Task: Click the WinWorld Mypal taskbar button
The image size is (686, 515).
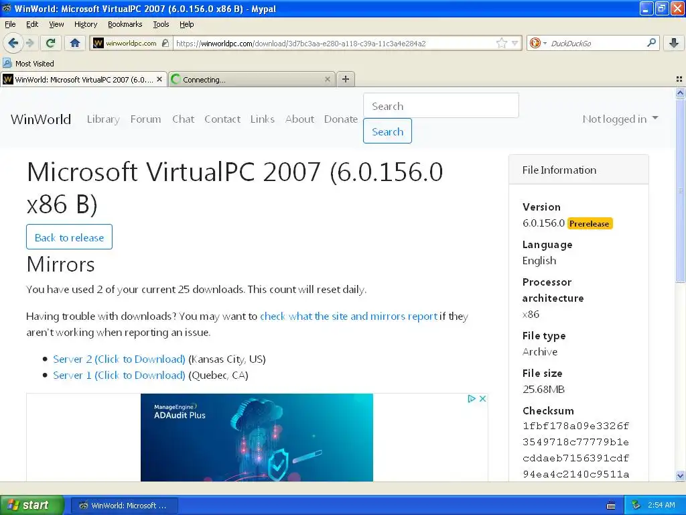Action: click(x=124, y=505)
